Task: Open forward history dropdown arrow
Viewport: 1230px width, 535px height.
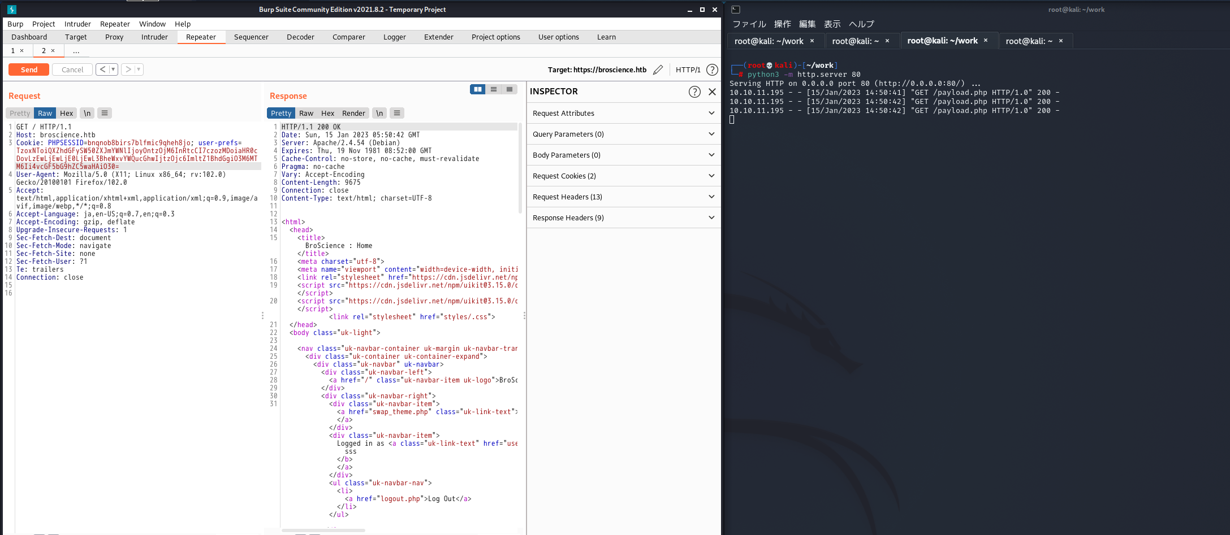Action: (139, 69)
